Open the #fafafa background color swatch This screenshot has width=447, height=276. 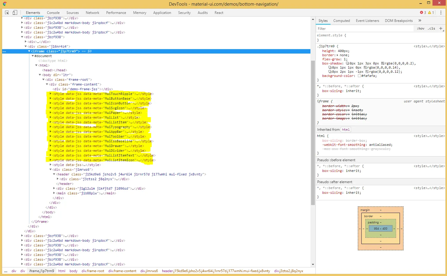tap(359, 76)
